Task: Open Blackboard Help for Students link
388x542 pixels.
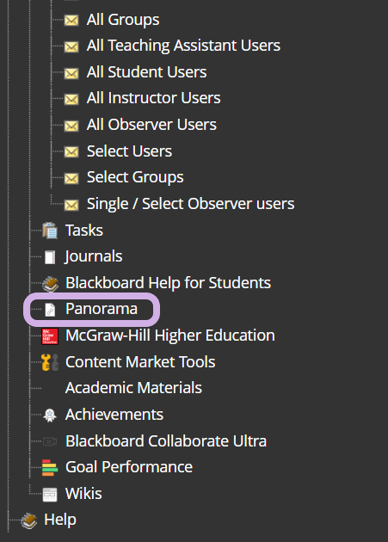Action: 168,283
